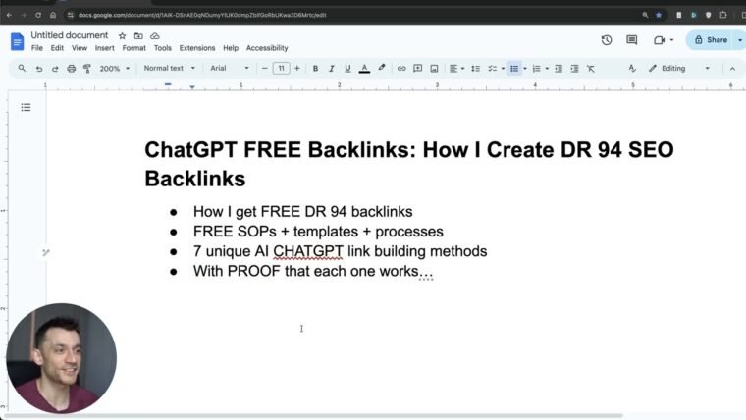Rename the Untitled document title
The width and height of the screenshot is (746, 420).
pos(70,35)
